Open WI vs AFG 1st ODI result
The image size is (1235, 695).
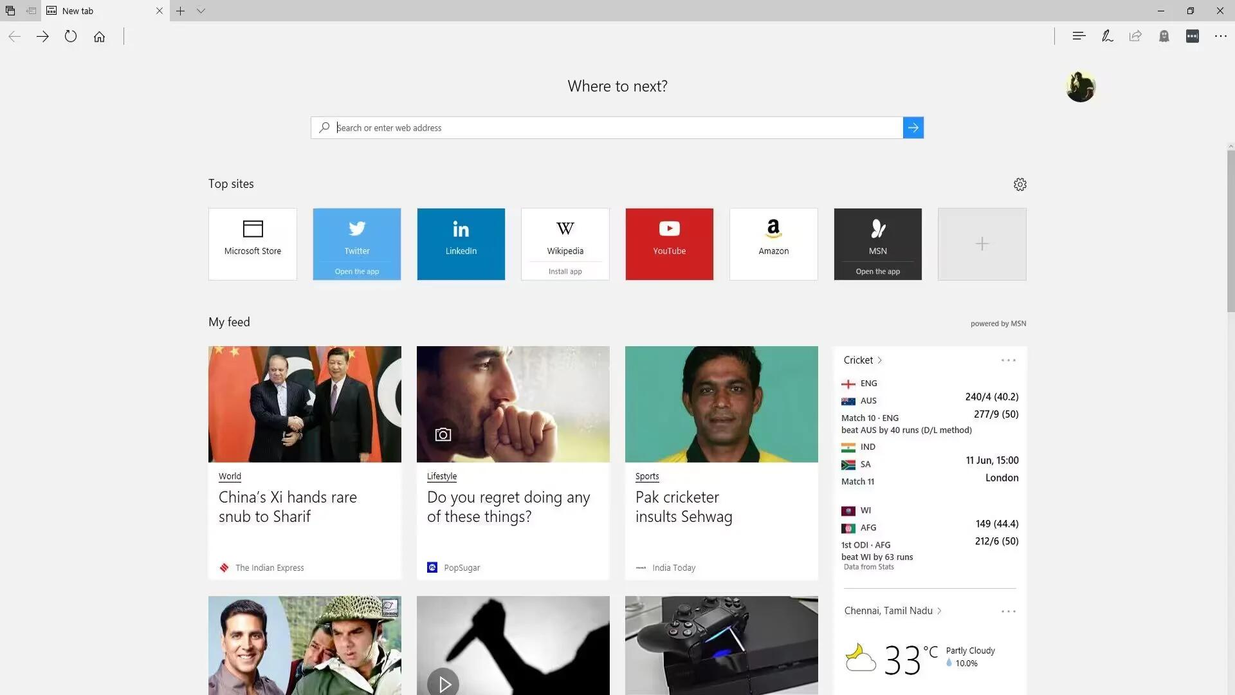point(929,533)
